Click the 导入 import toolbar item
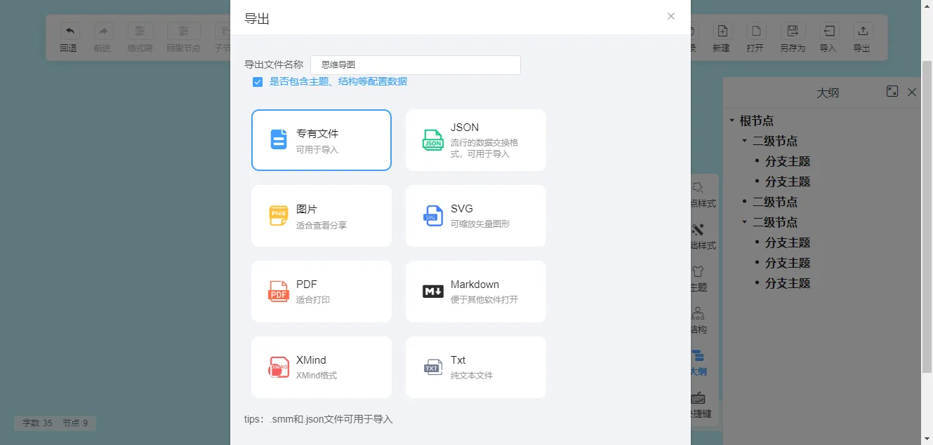Screen dimensions: 933x445 pyautogui.click(x=828, y=38)
